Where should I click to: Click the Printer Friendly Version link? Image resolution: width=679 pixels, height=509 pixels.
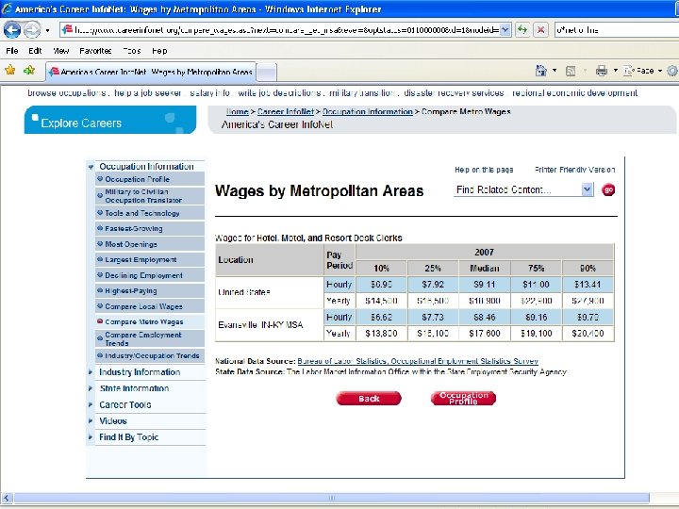pos(574,170)
